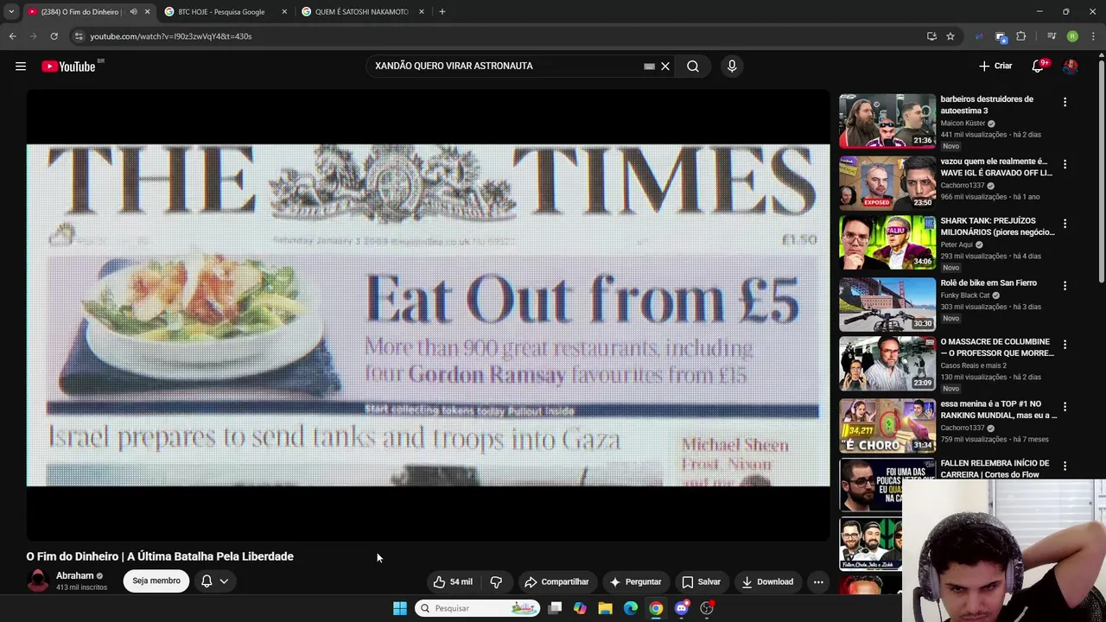This screenshot has width=1106, height=622.
Task: Open Discord from the taskbar
Action: (x=682, y=608)
